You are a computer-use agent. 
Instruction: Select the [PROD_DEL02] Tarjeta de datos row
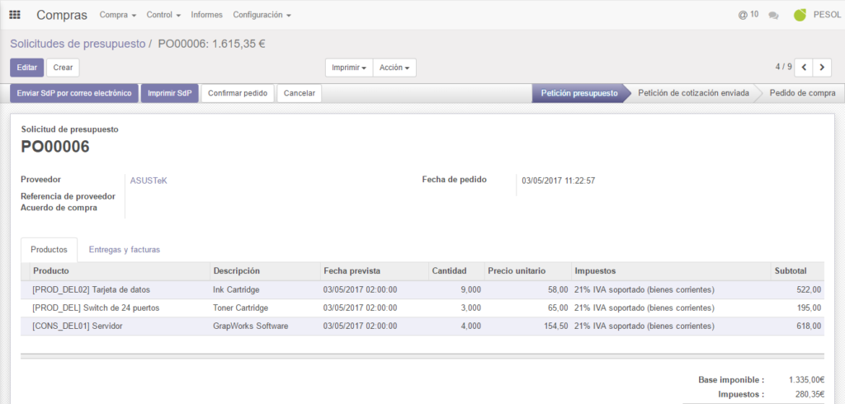(422, 289)
